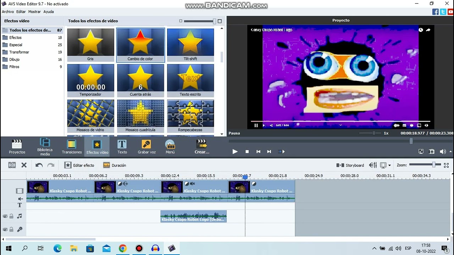The height and width of the screenshot is (255, 454).
Task: Open the Grabar voz recorder
Action: [146, 147]
